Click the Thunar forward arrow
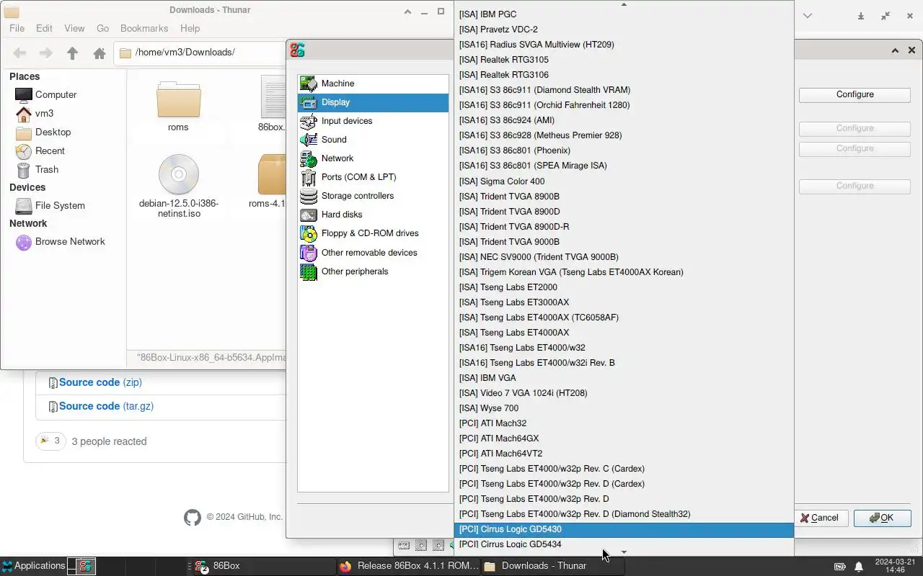923x576 pixels. point(45,53)
